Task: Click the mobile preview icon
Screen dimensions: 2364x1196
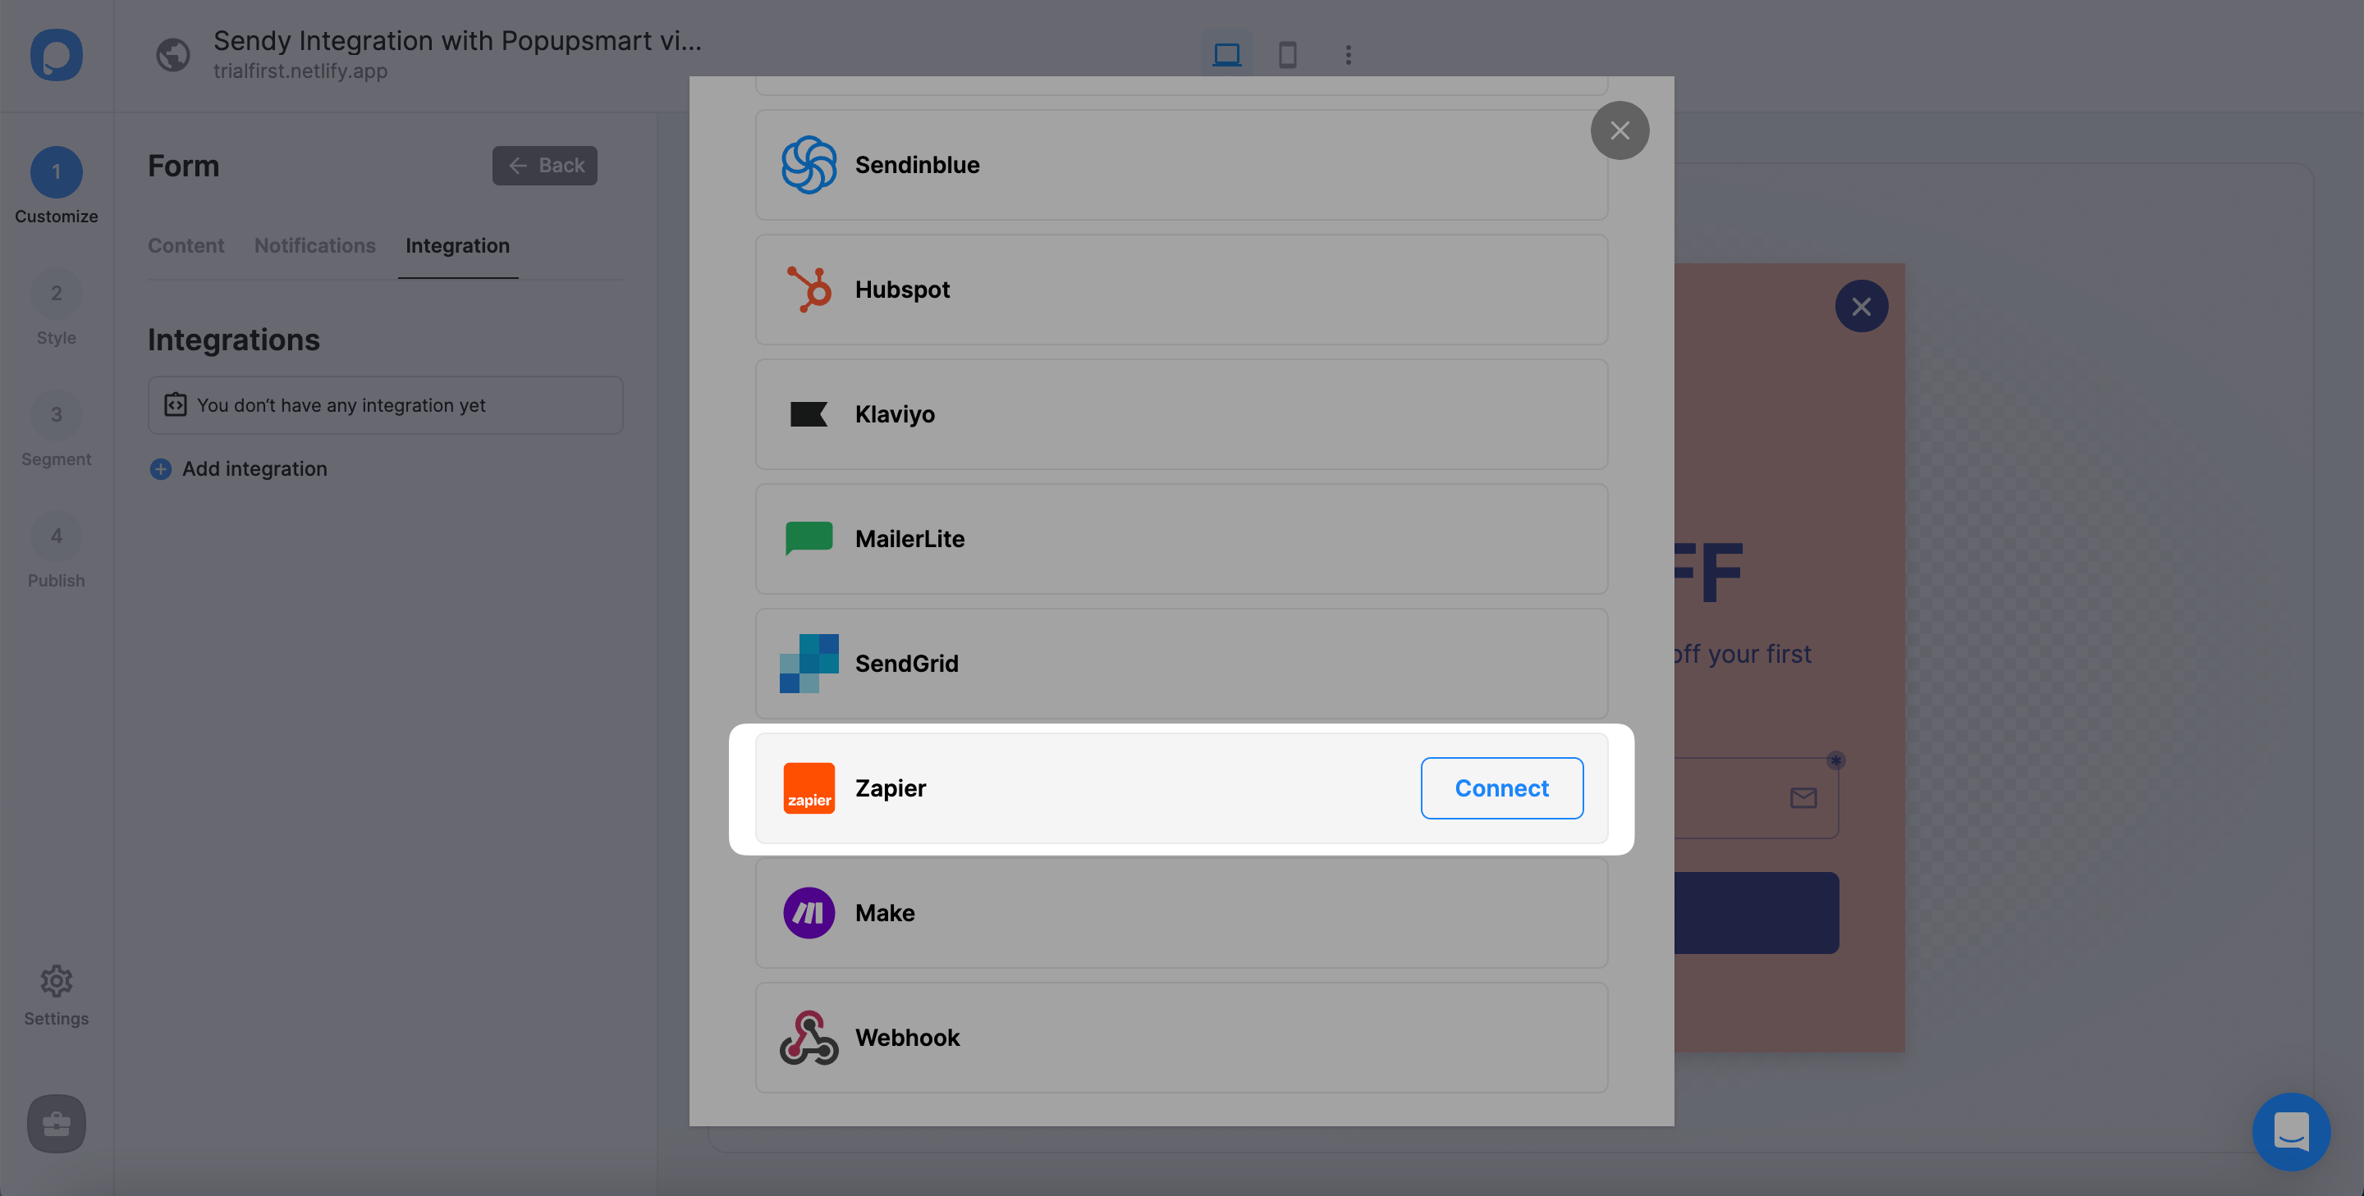Action: (x=1286, y=53)
